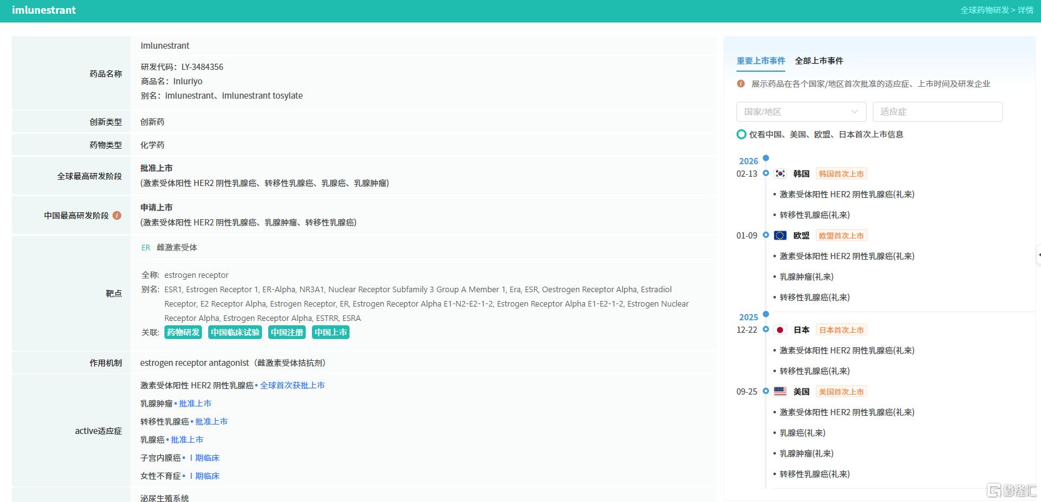Click the 药物研发 related tag button
The image size is (1041, 502).
[183, 332]
